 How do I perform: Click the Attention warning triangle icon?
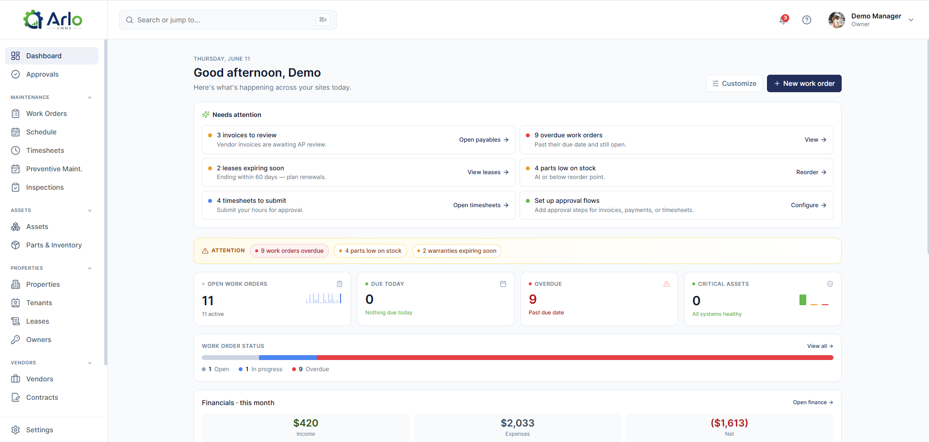205,251
